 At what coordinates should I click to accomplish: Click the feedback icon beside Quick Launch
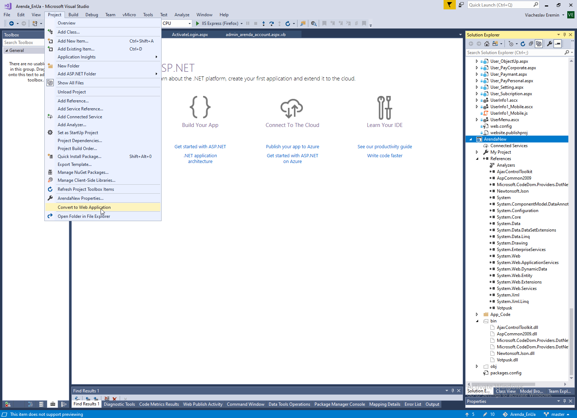pyautogui.click(x=461, y=5)
